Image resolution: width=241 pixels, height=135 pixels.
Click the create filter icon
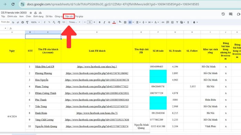point(177,22)
